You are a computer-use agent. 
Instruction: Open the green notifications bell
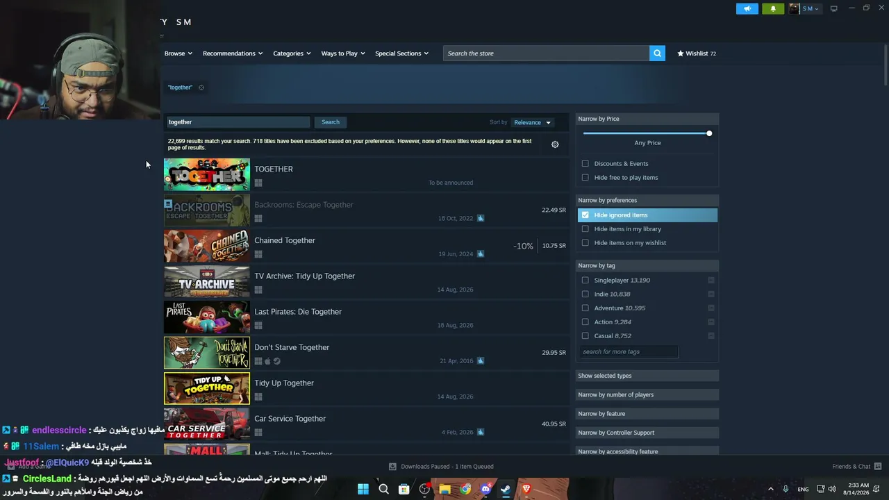773,8
